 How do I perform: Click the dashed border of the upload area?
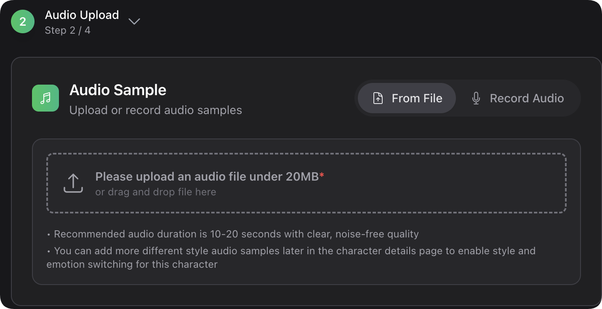tap(306, 154)
